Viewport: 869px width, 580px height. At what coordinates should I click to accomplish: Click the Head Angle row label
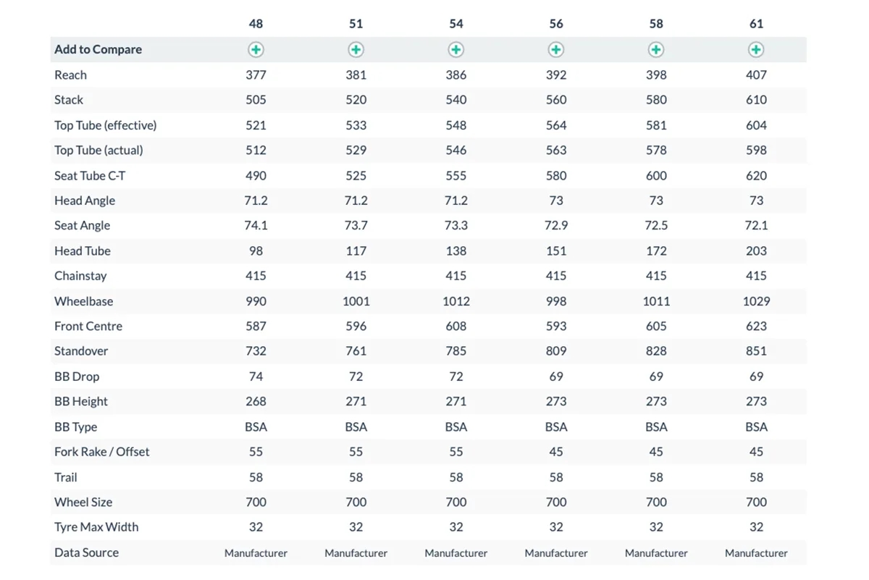85,201
